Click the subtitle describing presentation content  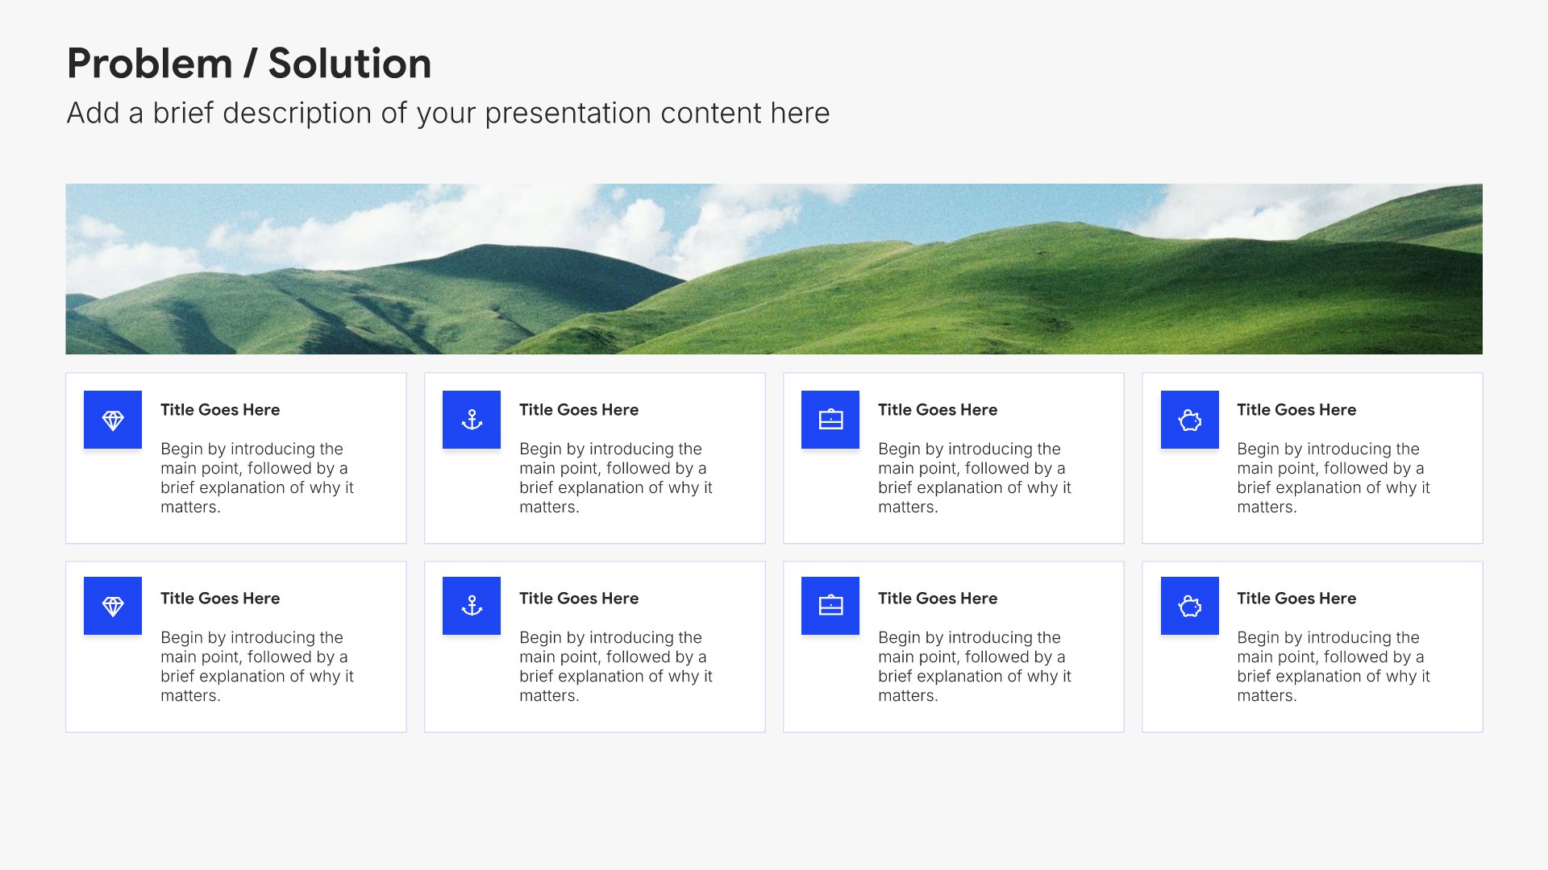point(448,114)
